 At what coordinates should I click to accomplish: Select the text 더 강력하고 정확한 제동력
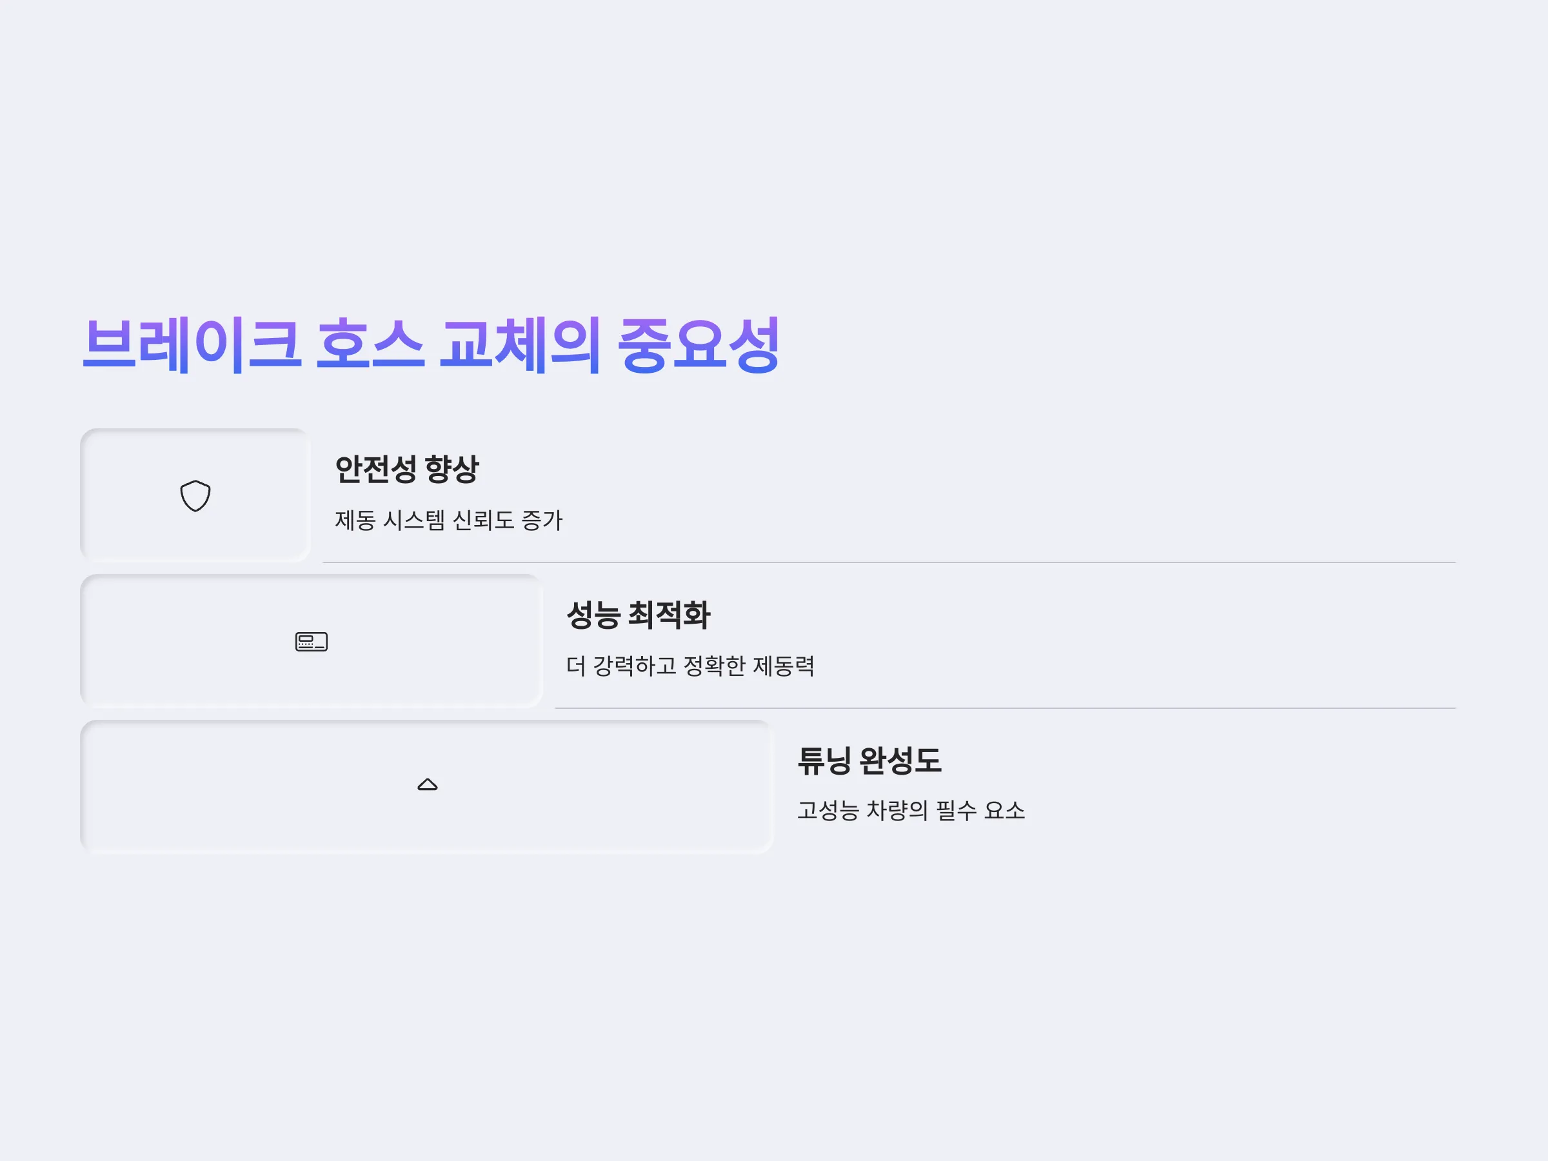pyautogui.click(x=690, y=666)
